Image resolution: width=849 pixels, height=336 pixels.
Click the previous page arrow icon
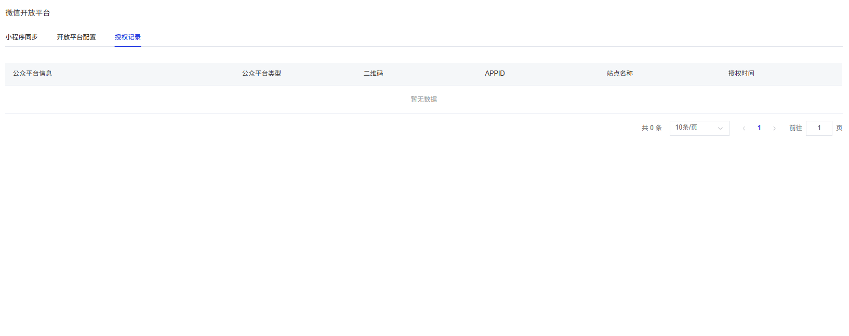[x=744, y=128]
